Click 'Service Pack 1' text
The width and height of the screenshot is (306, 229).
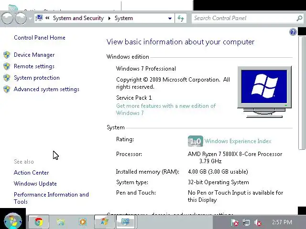coord(134,97)
